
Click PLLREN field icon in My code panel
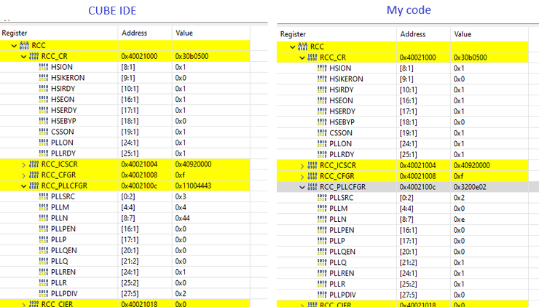click(x=322, y=273)
